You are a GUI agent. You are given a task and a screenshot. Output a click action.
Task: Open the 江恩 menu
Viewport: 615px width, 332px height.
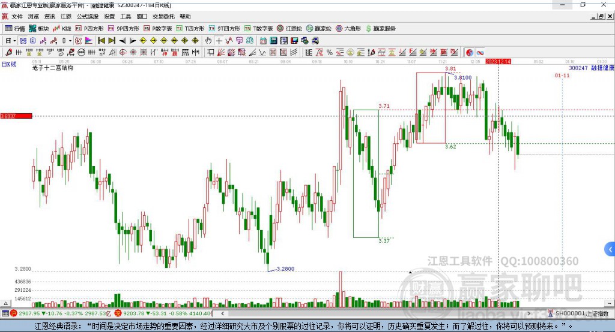[x=66, y=16]
